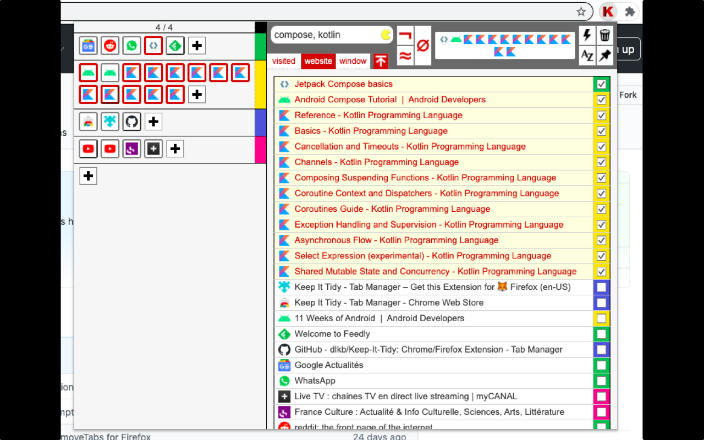Uncheck Android Compose Tutorial row checkbox
This screenshot has width=704, height=440.
pyautogui.click(x=601, y=100)
